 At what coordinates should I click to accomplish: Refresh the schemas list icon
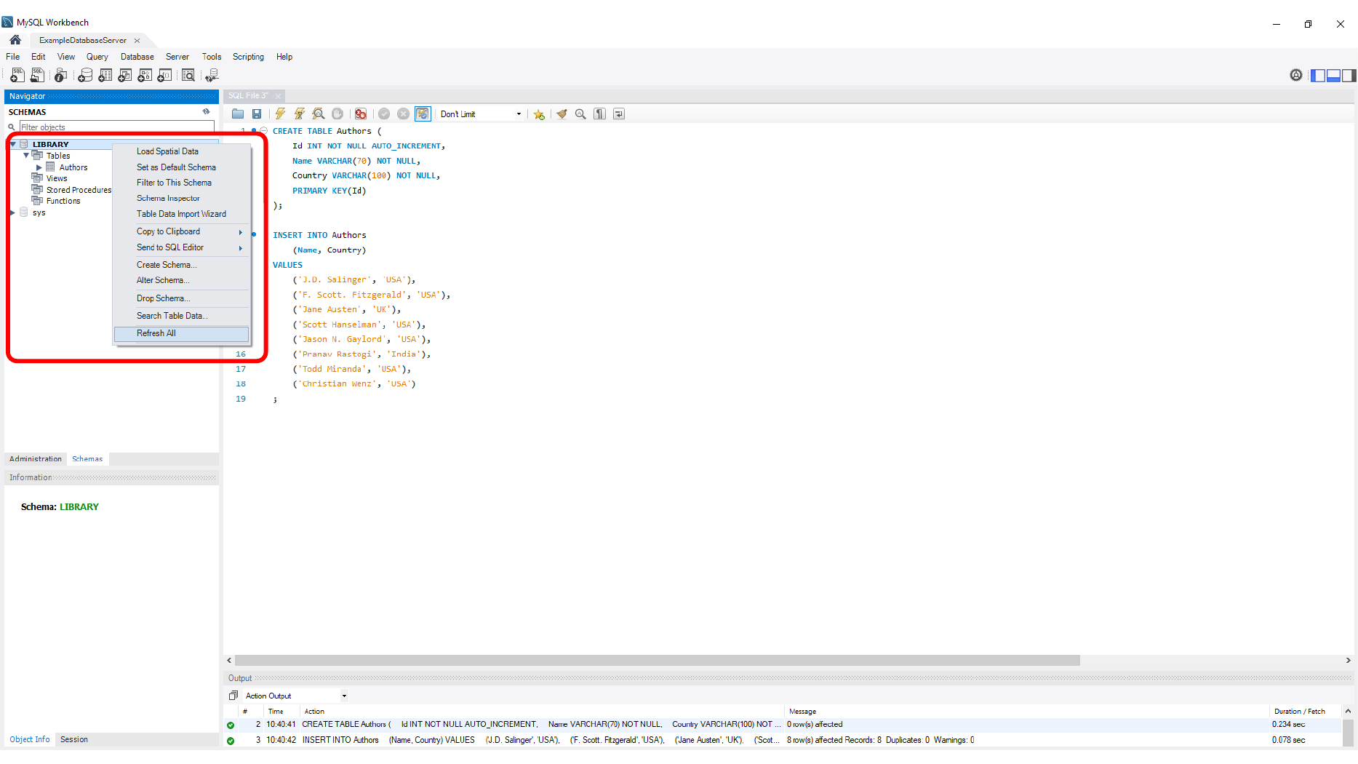207,111
